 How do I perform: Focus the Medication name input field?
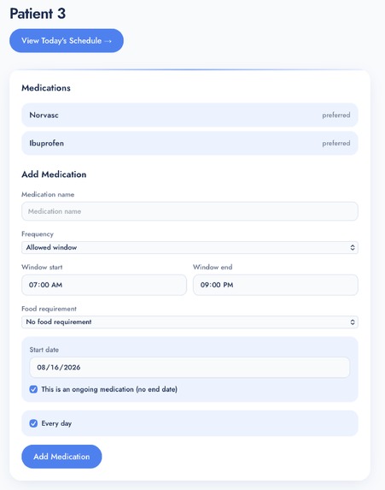pos(190,211)
